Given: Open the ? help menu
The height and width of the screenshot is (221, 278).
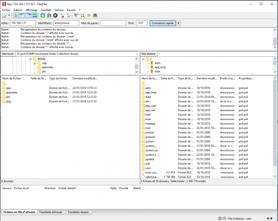Looking at the screenshot, I should click(80, 10).
